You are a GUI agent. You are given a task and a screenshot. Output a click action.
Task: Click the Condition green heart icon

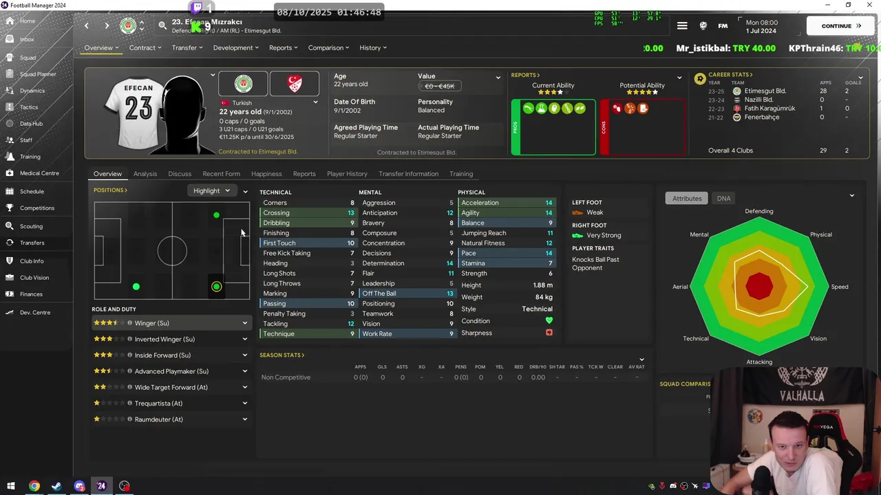tap(549, 320)
